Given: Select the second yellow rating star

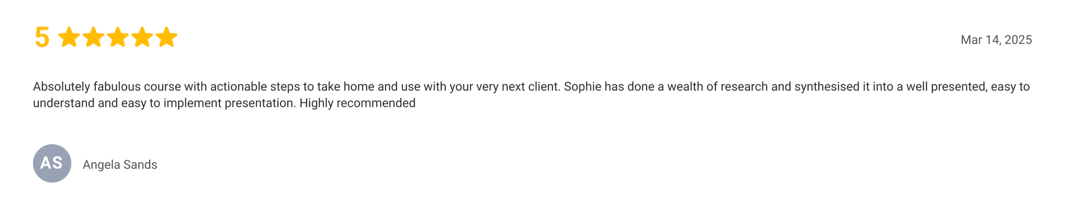Looking at the screenshot, I should 93,37.
